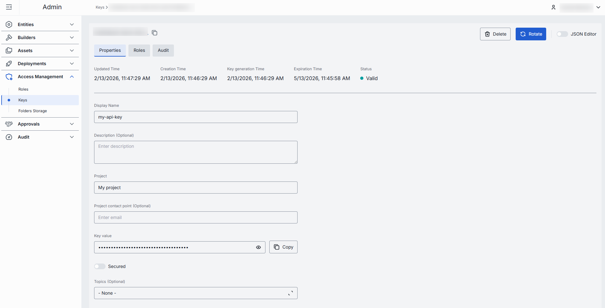Click the Display Name input field
The width and height of the screenshot is (605, 308).
(x=196, y=117)
